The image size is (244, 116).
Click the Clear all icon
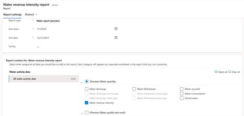click(229, 72)
